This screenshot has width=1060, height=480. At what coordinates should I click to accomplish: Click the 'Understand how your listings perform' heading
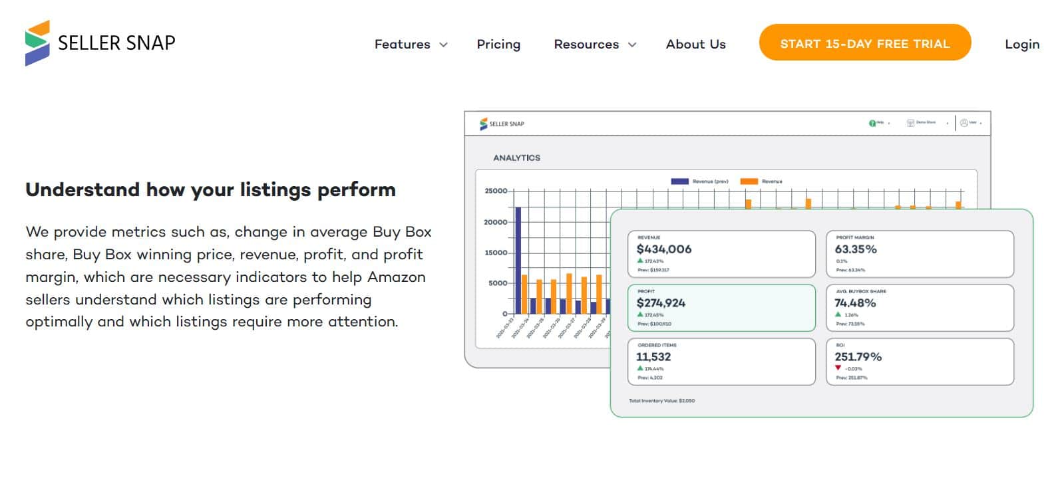click(210, 189)
